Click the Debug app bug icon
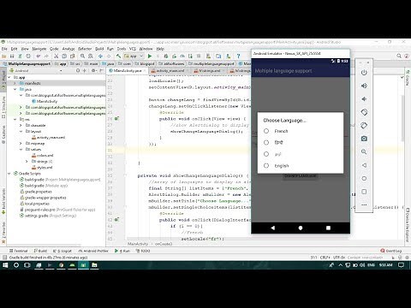This screenshot has width=411, height=308. (166, 56)
